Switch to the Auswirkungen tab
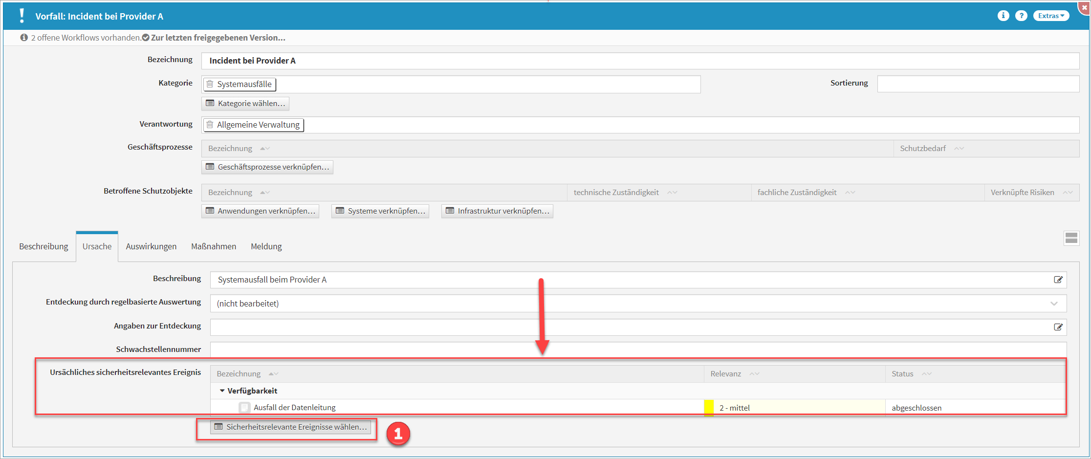This screenshot has height=459, width=1091. pos(151,246)
